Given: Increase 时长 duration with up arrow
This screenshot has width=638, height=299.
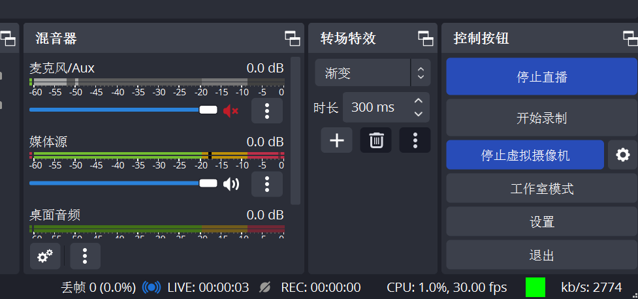Looking at the screenshot, I should (x=419, y=101).
